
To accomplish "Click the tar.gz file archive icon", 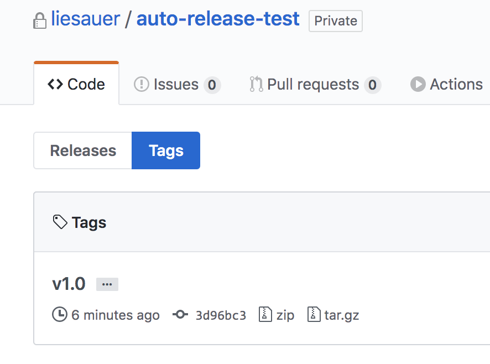I will click(x=314, y=314).
